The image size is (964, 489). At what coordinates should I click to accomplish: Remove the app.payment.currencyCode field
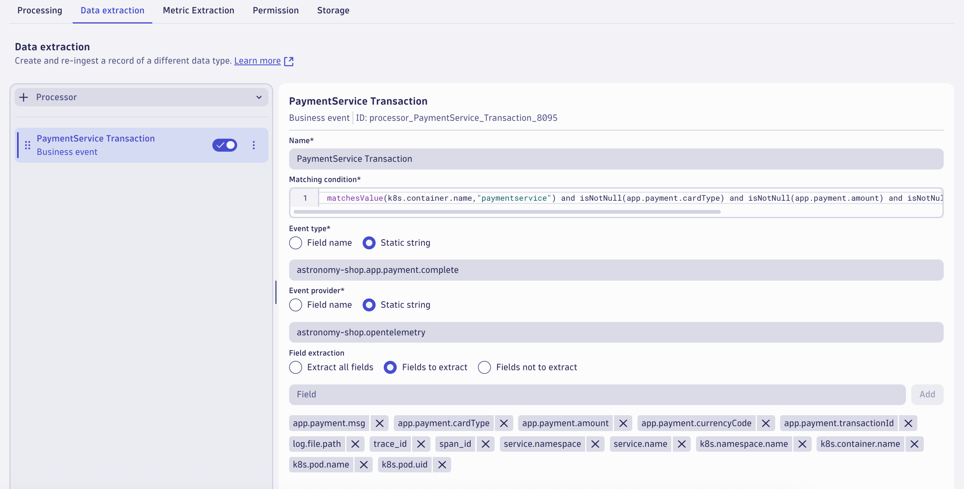(766, 423)
